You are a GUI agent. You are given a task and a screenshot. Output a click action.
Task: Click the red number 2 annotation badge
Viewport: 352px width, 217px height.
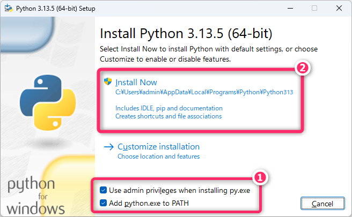click(302, 69)
